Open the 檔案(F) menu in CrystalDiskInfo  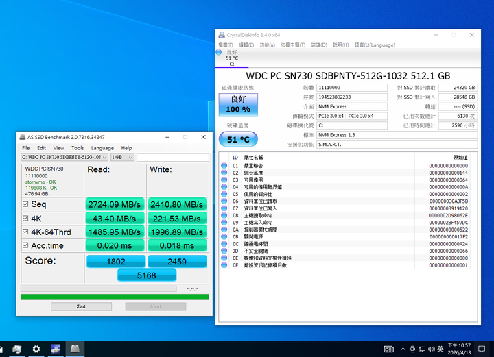(x=226, y=45)
